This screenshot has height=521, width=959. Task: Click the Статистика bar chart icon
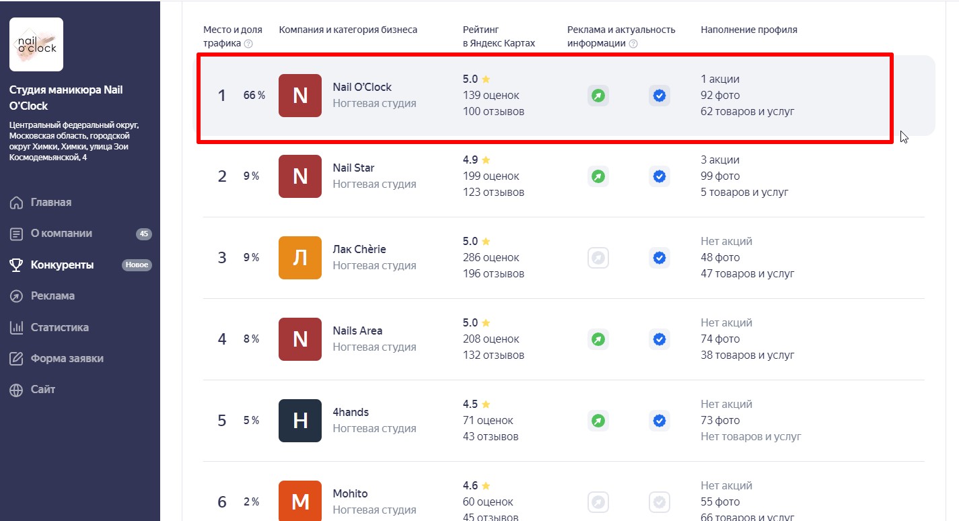[16, 328]
